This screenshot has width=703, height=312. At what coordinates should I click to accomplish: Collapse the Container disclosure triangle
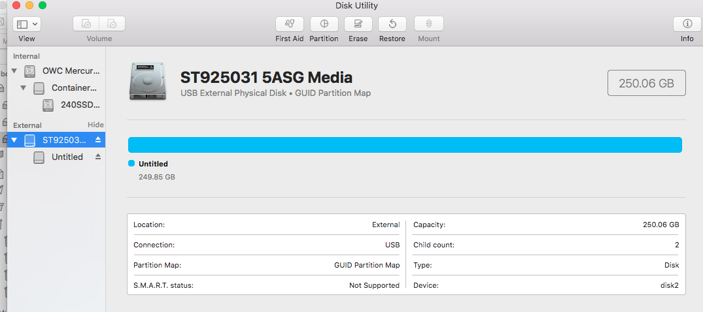click(x=24, y=87)
